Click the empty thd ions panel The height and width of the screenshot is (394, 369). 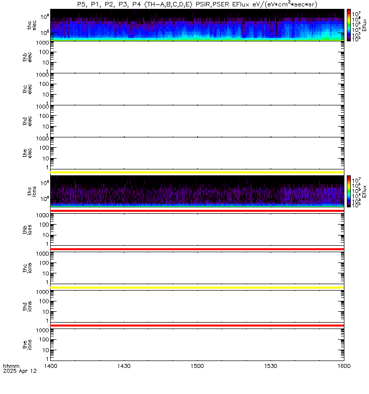[197, 306]
